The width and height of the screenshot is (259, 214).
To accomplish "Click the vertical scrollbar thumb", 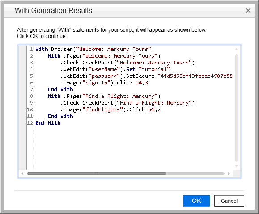I will [x=236, y=108].
